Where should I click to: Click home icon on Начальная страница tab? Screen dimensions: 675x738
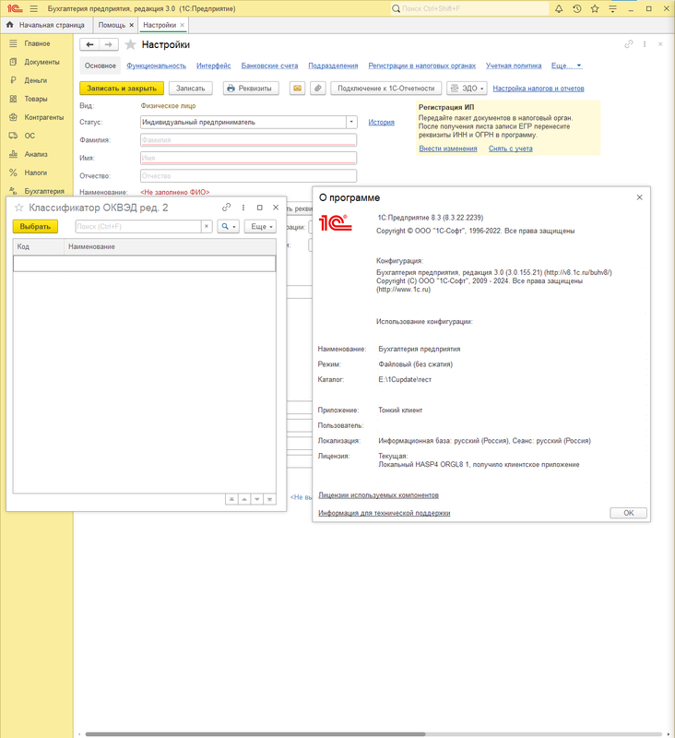(9, 25)
